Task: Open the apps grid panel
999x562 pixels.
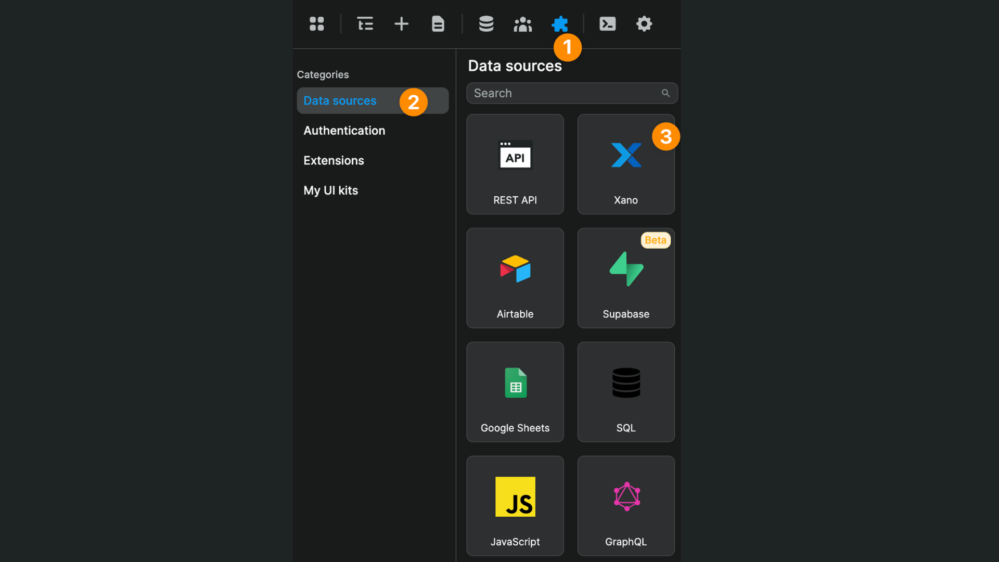Action: click(x=316, y=24)
